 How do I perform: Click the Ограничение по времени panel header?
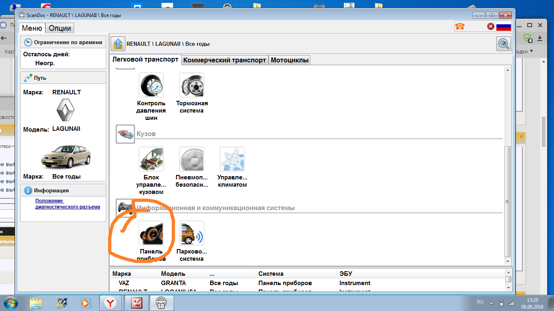point(63,42)
